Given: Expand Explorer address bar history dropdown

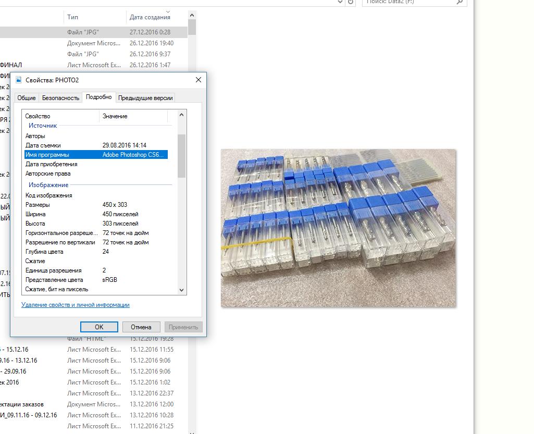Looking at the screenshot, I should pos(340,2).
